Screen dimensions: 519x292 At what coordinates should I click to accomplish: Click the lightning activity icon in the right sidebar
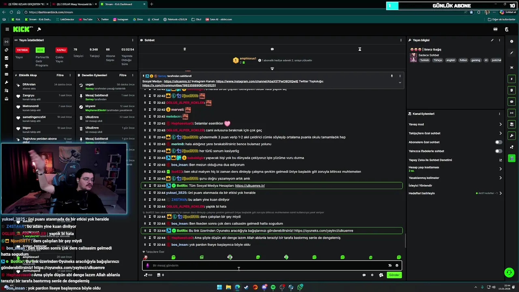click(x=512, y=79)
